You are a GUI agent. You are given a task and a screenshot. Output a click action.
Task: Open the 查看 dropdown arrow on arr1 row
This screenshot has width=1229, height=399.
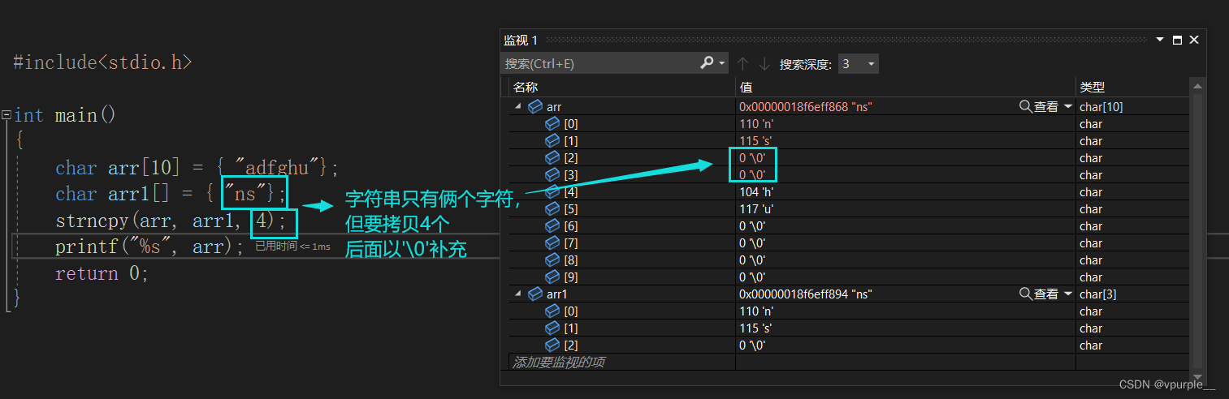[x=1068, y=294]
